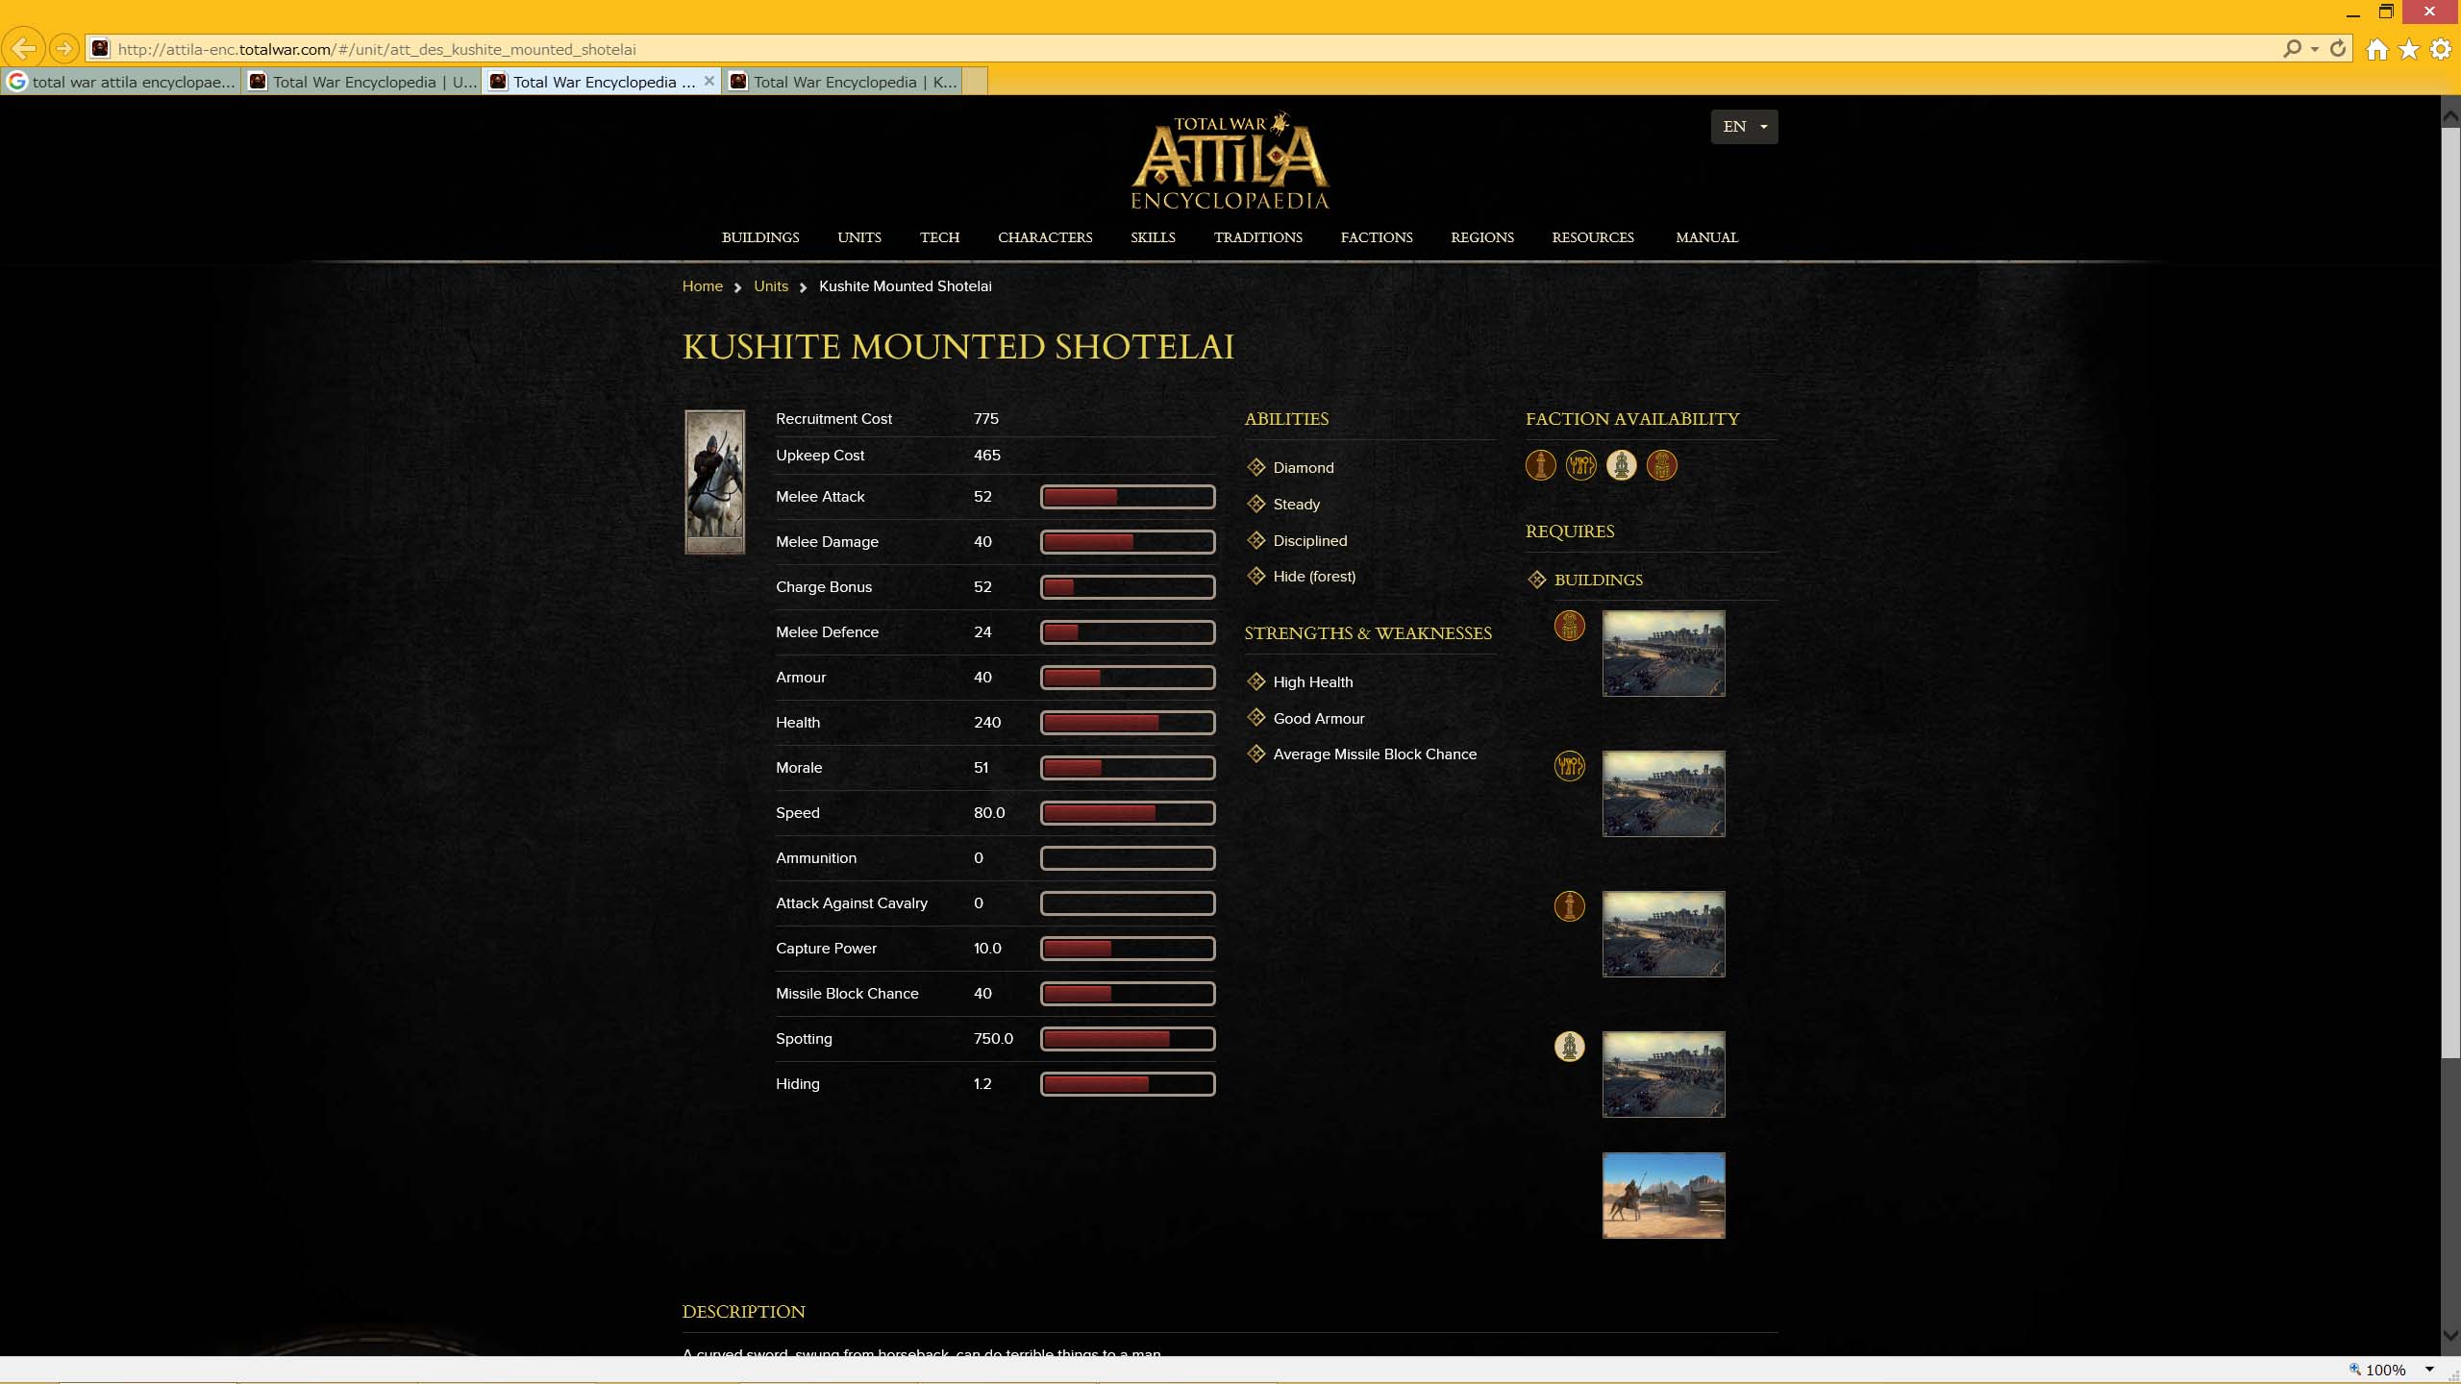Click the Steady ability entry
Screen dimensions: 2461x1384
pos(1296,505)
